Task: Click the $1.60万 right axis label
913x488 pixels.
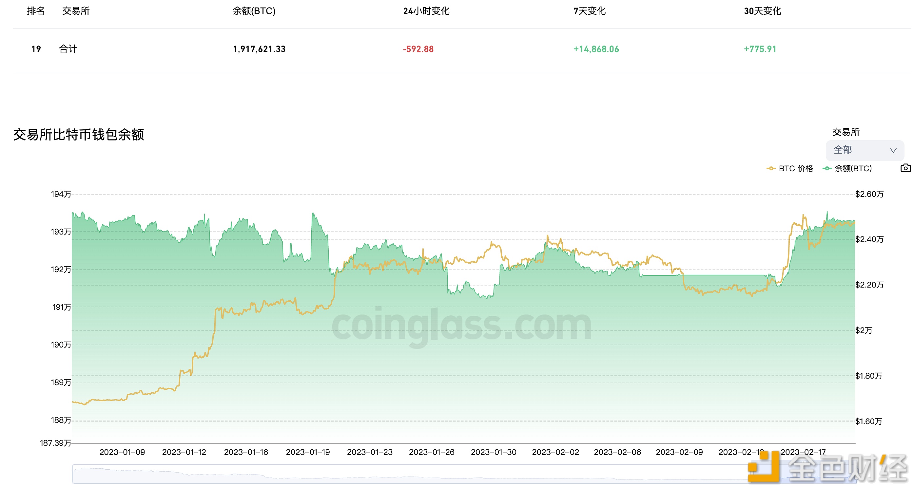Action: (x=869, y=422)
